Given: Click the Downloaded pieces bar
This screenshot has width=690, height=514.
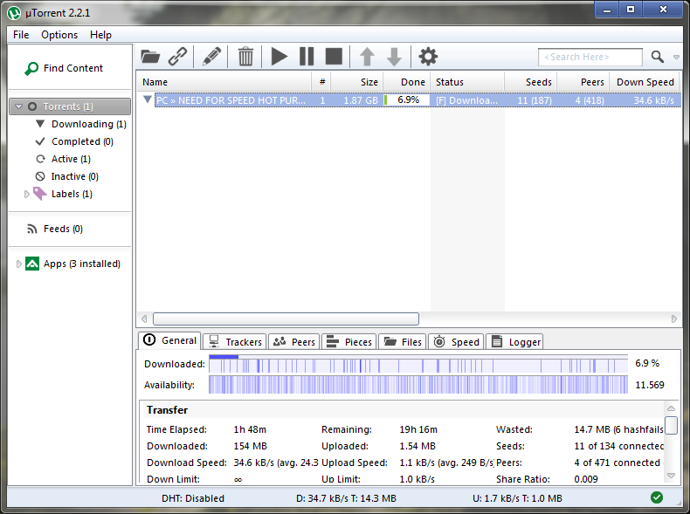Looking at the screenshot, I should (418, 364).
